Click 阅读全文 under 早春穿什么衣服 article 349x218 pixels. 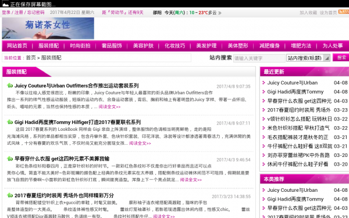[x=191, y=180]
